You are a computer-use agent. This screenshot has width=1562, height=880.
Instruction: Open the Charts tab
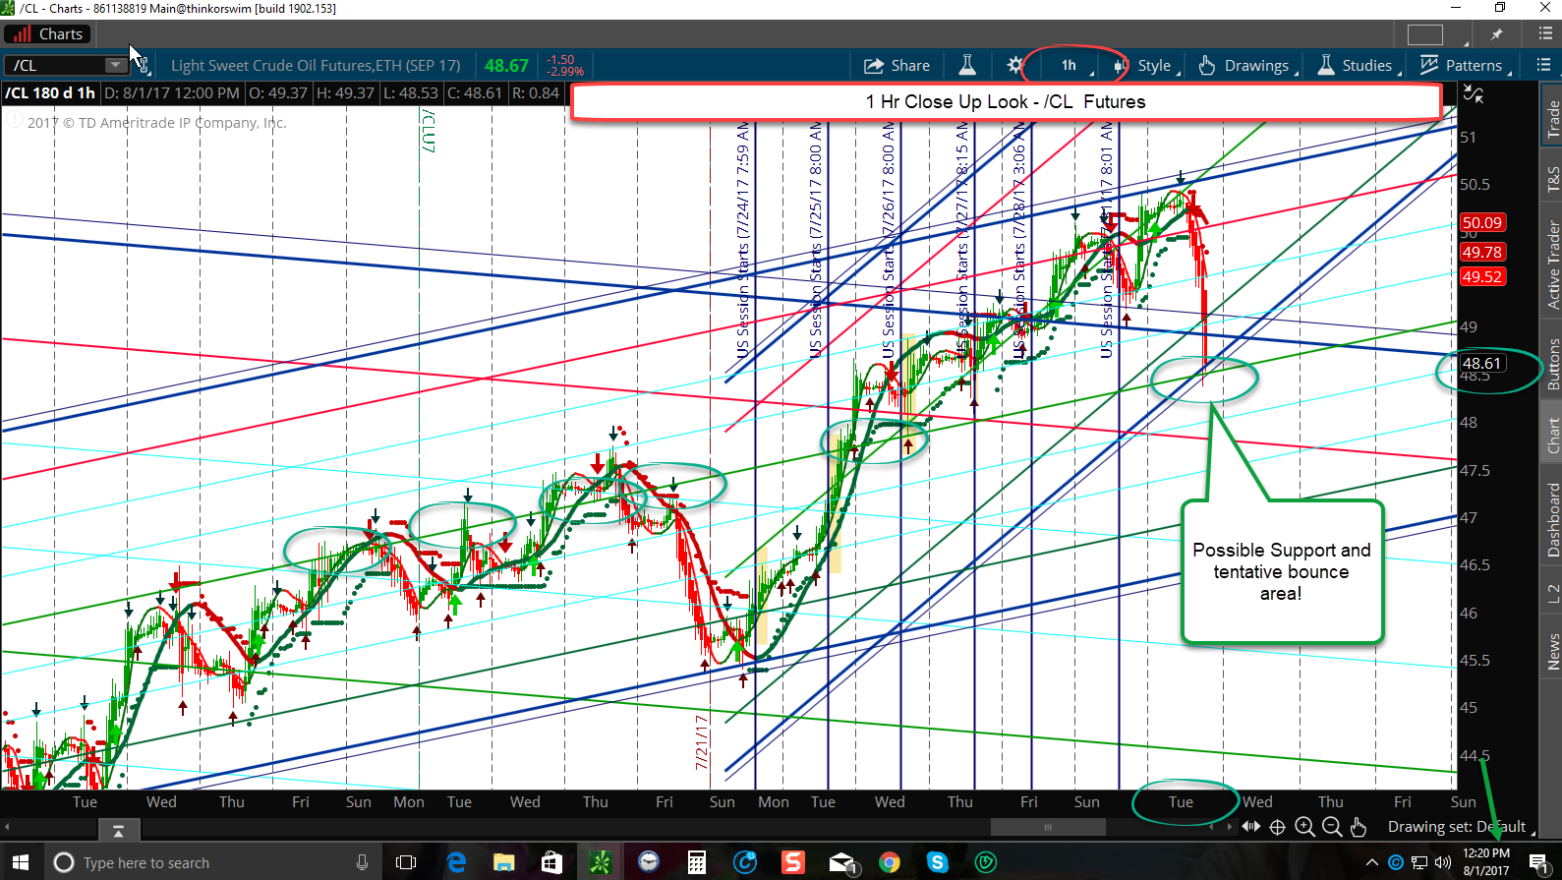48,33
